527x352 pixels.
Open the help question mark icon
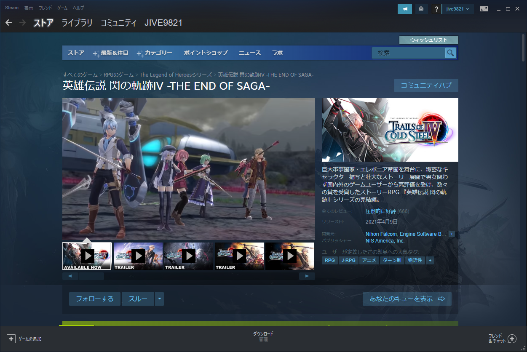(x=436, y=9)
